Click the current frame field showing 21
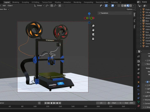 click(x=101, y=103)
